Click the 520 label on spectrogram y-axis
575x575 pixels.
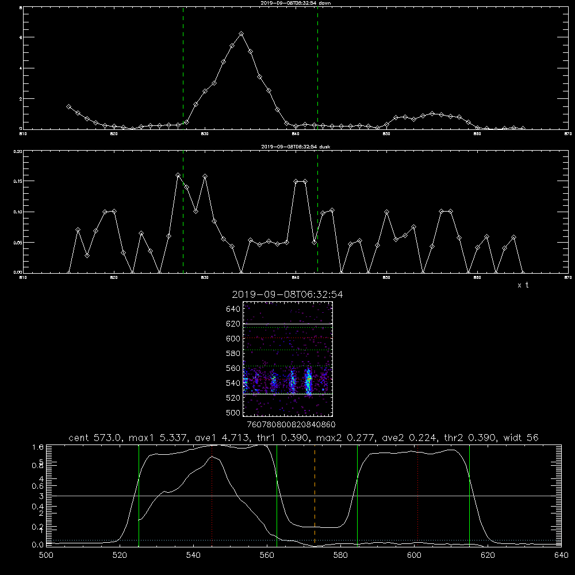233,398
